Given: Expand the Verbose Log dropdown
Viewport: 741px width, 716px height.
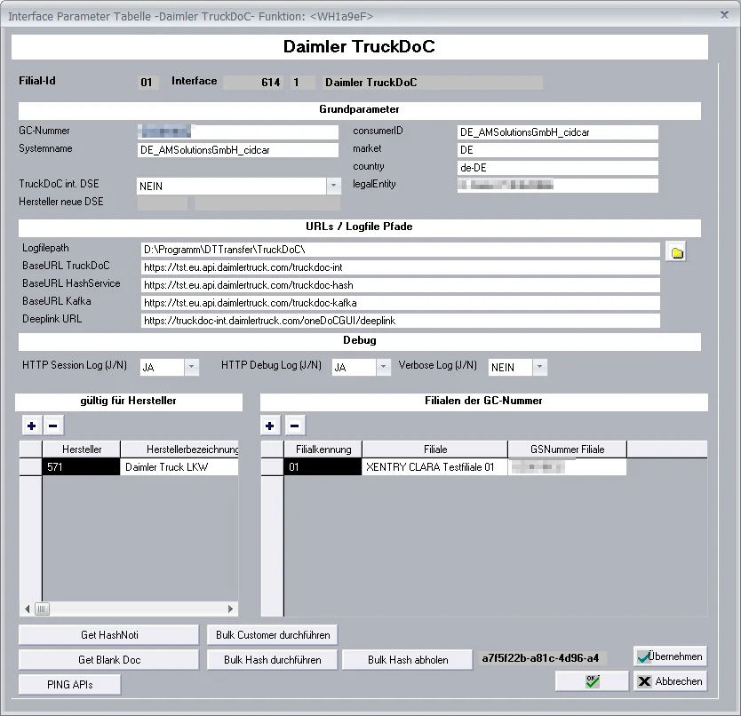Looking at the screenshot, I should (x=539, y=367).
